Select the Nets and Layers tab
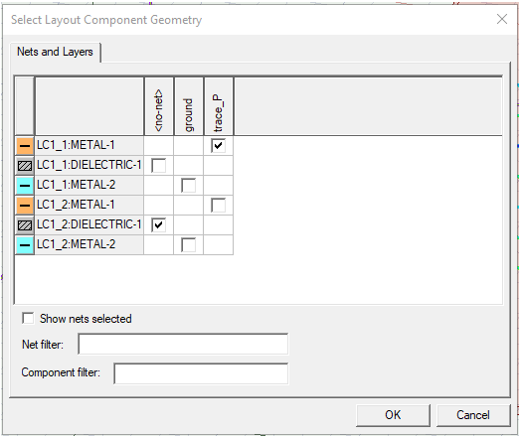 (x=55, y=52)
